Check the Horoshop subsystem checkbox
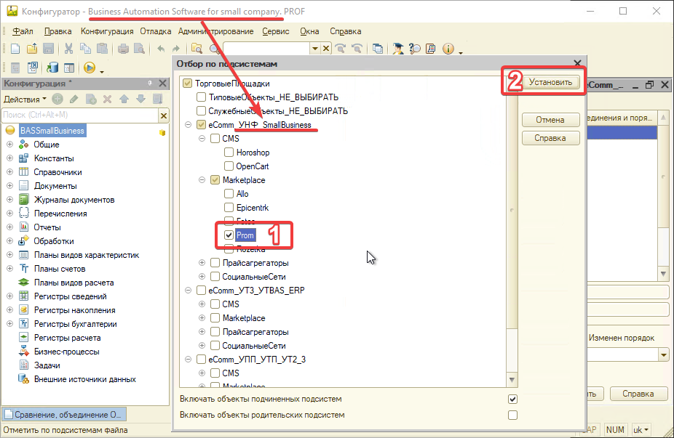The width and height of the screenshot is (674, 438). (x=229, y=153)
